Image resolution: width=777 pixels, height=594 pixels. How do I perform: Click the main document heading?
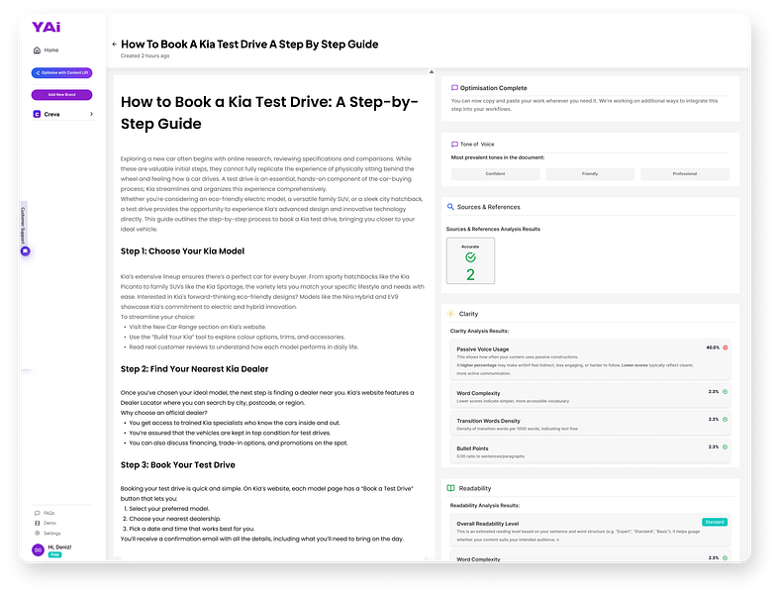(269, 113)
